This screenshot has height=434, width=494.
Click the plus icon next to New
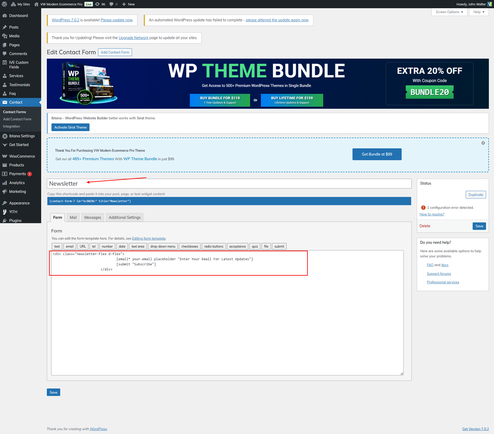(x=124, y=4)
